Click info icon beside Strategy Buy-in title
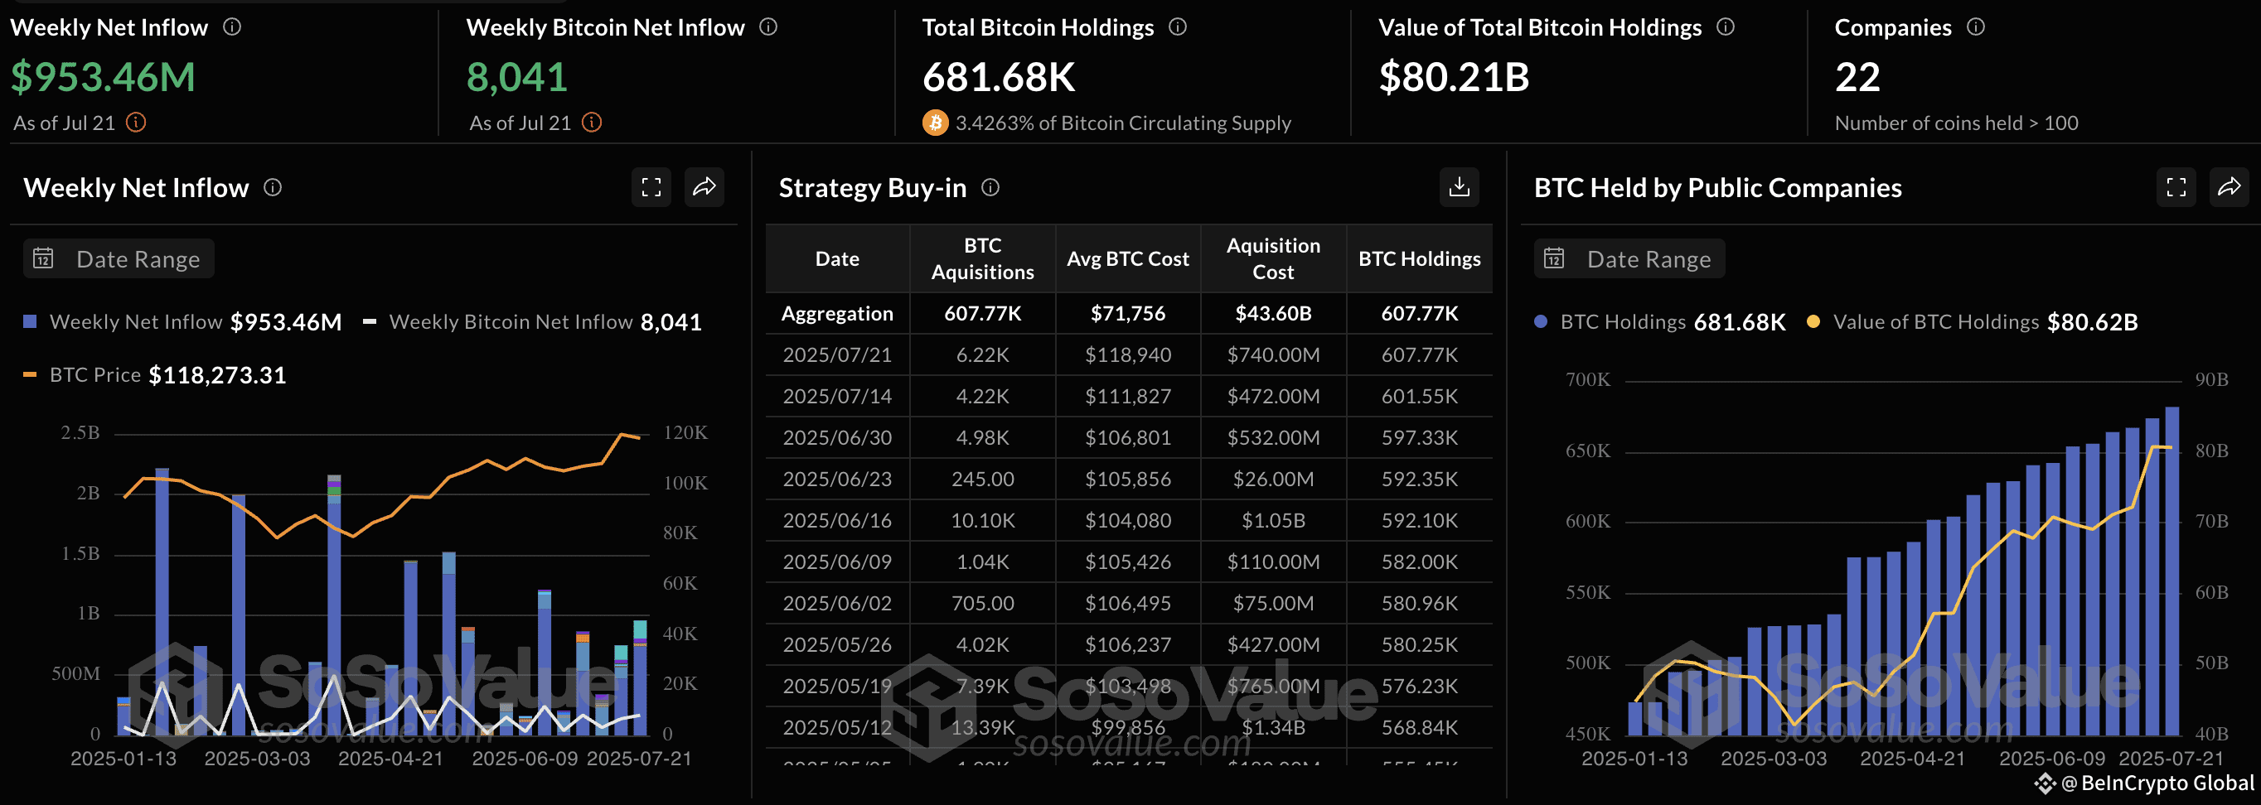Image resolution: width=2261 pixels, height=805 pixels. 990,187
